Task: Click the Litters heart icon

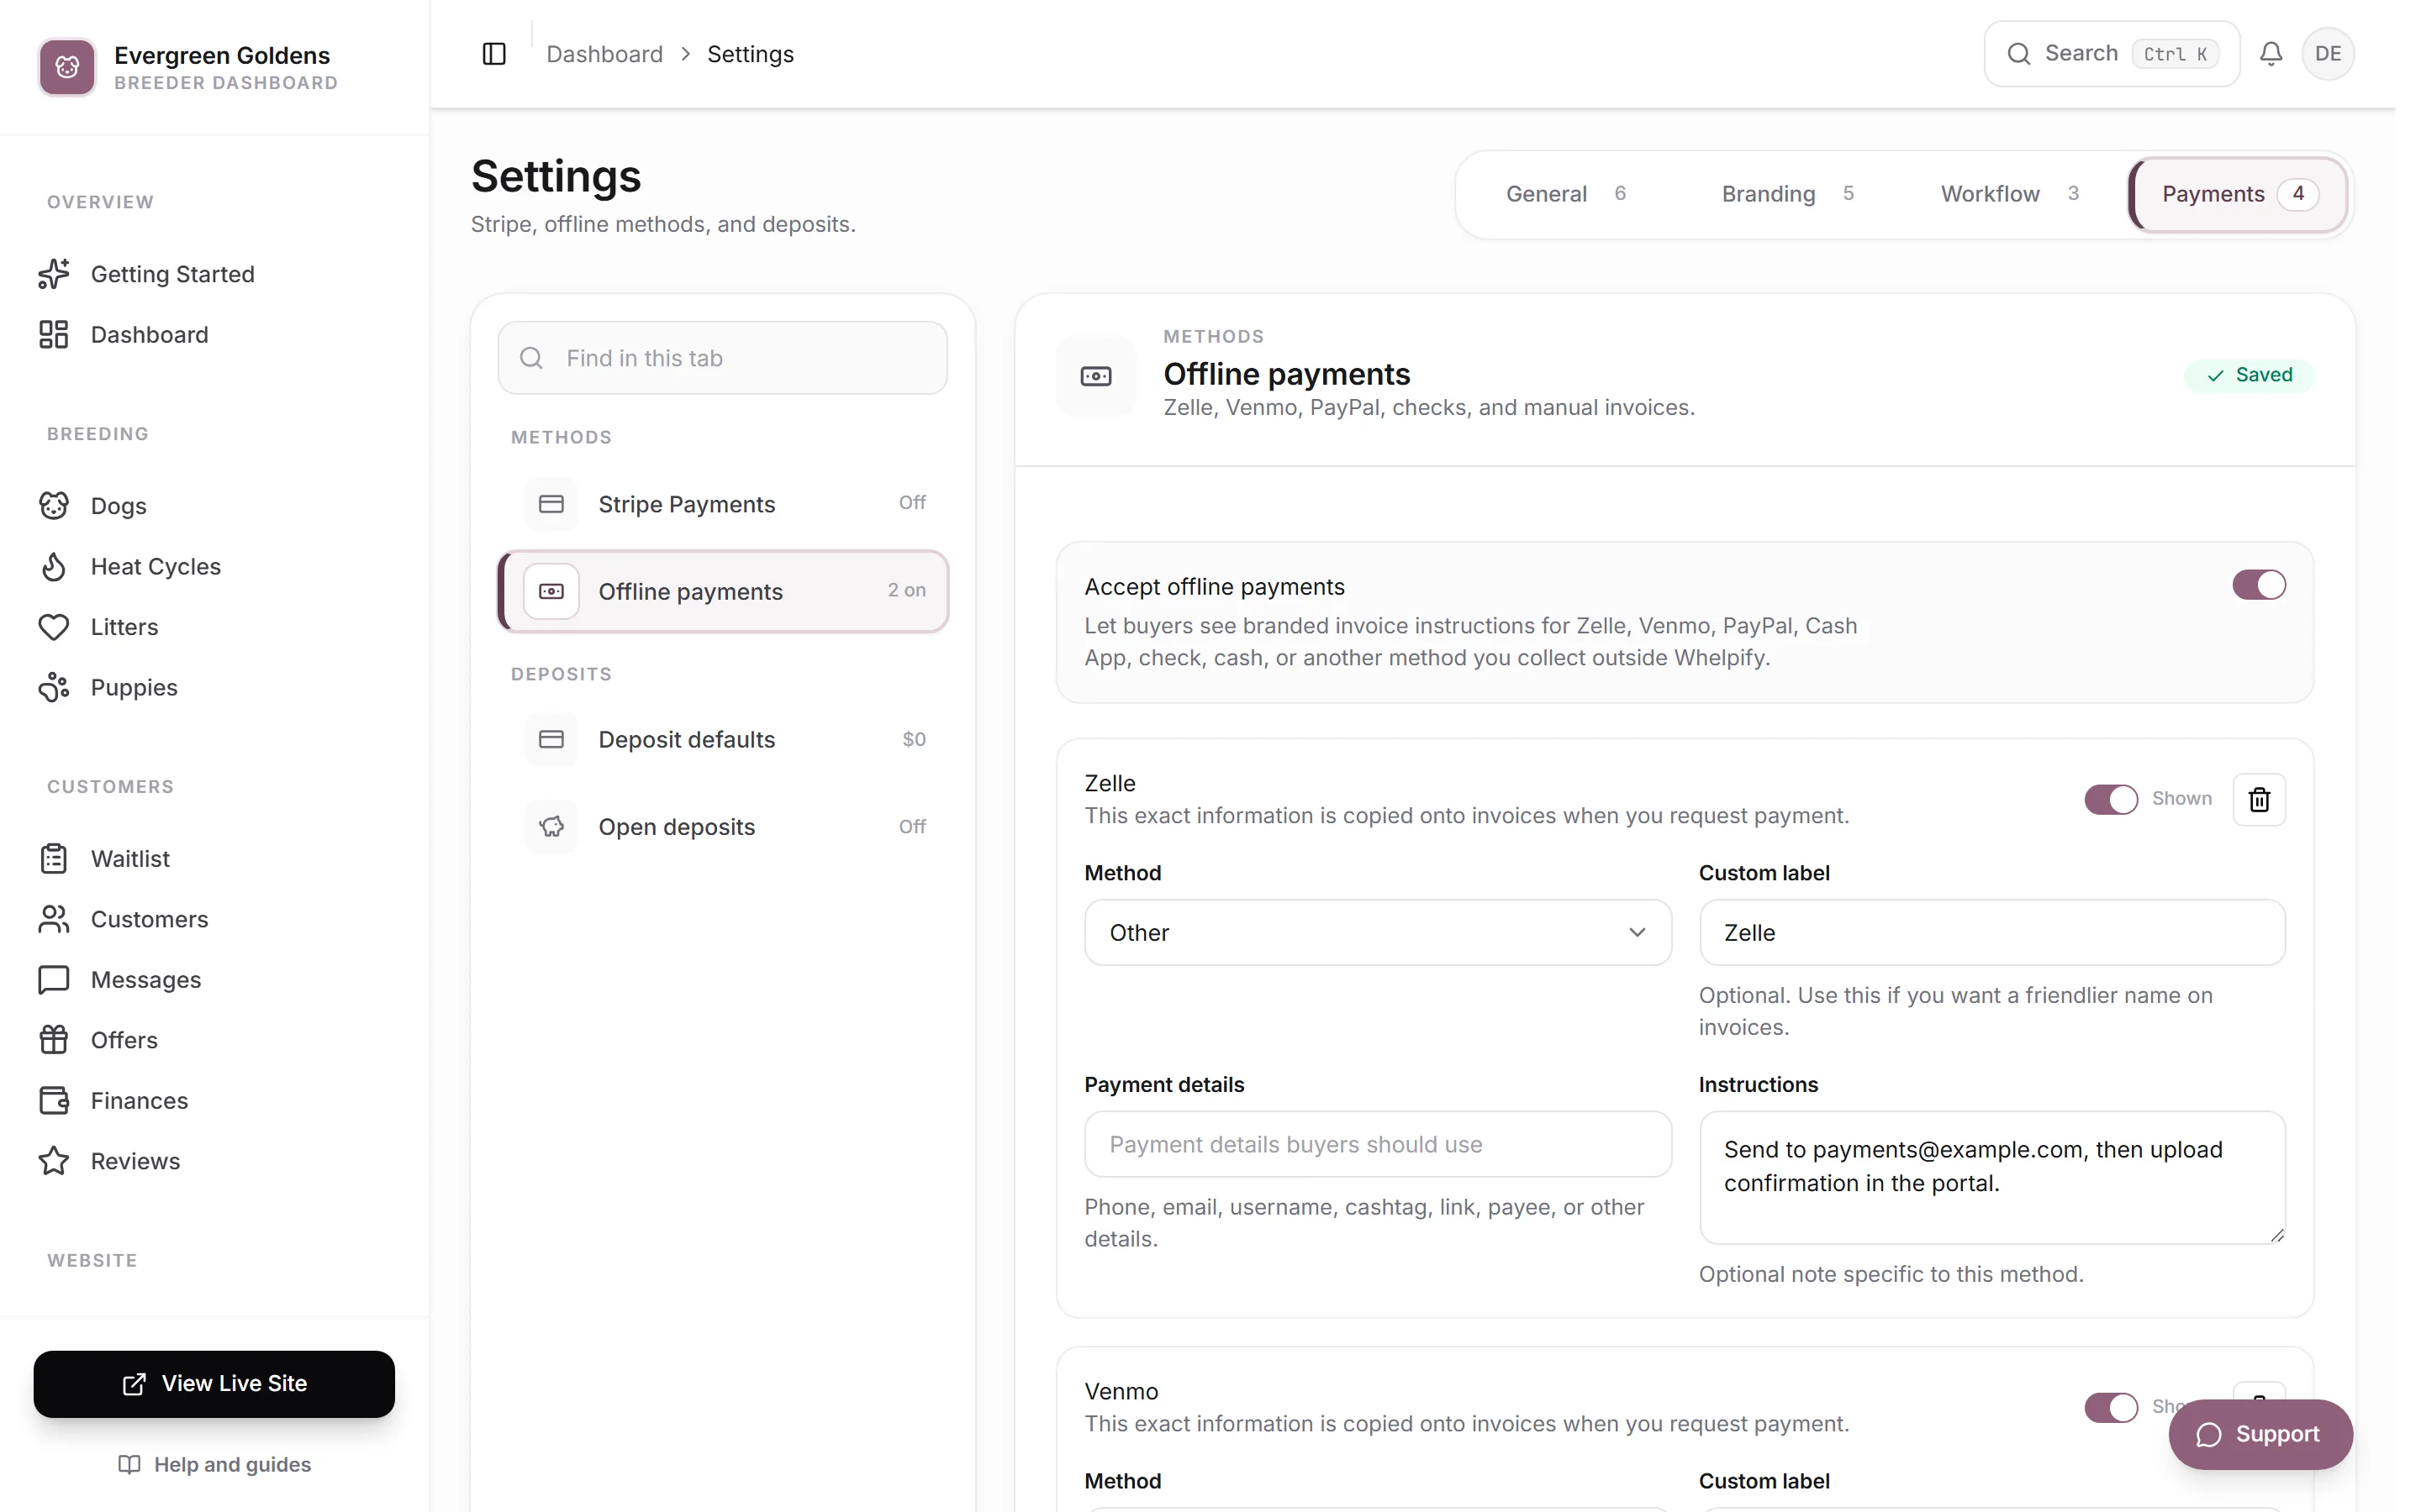Action: click(x=54, y=627)
